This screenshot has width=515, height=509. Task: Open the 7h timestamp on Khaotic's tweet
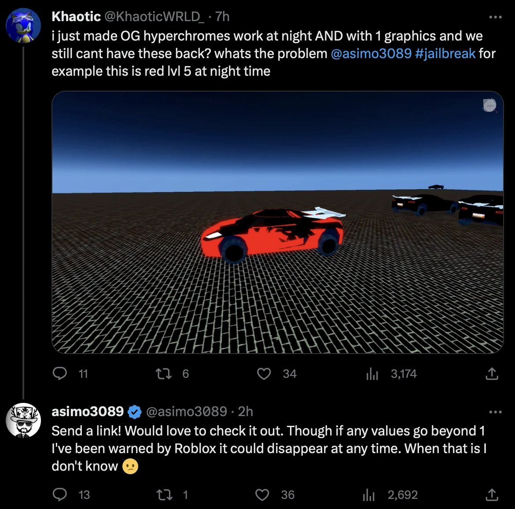click(x=222, y=16)
